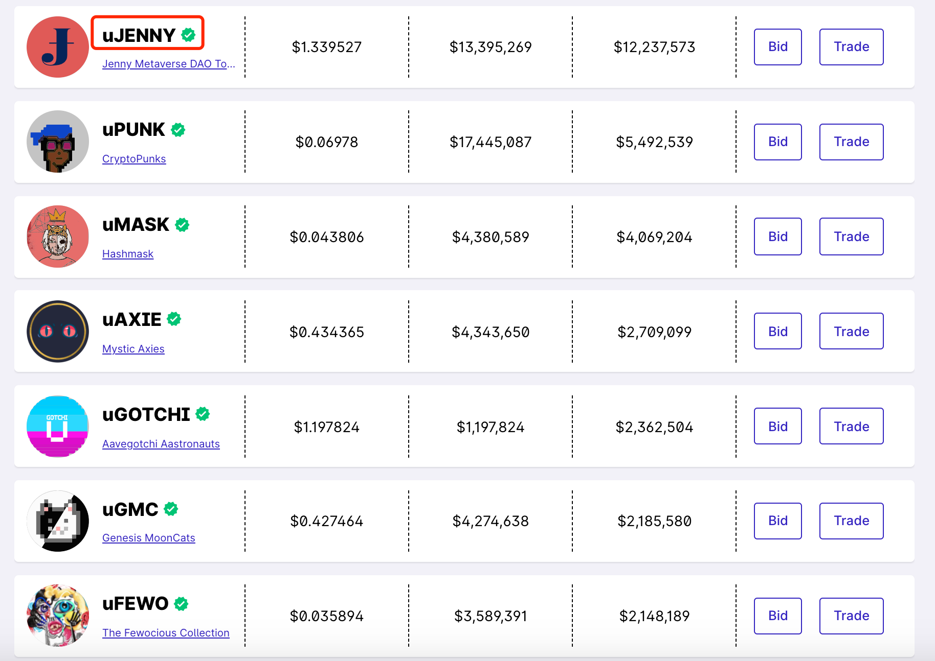Viewport: 935px width, 661px height.
Task: Click the uFEWO colorful artwork icon
Action: 57,616
